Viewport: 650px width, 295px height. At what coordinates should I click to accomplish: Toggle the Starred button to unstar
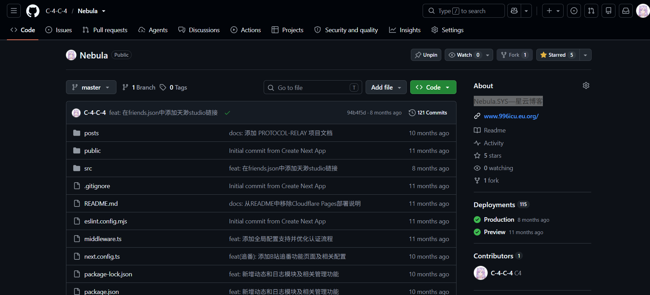coord(558,55)
